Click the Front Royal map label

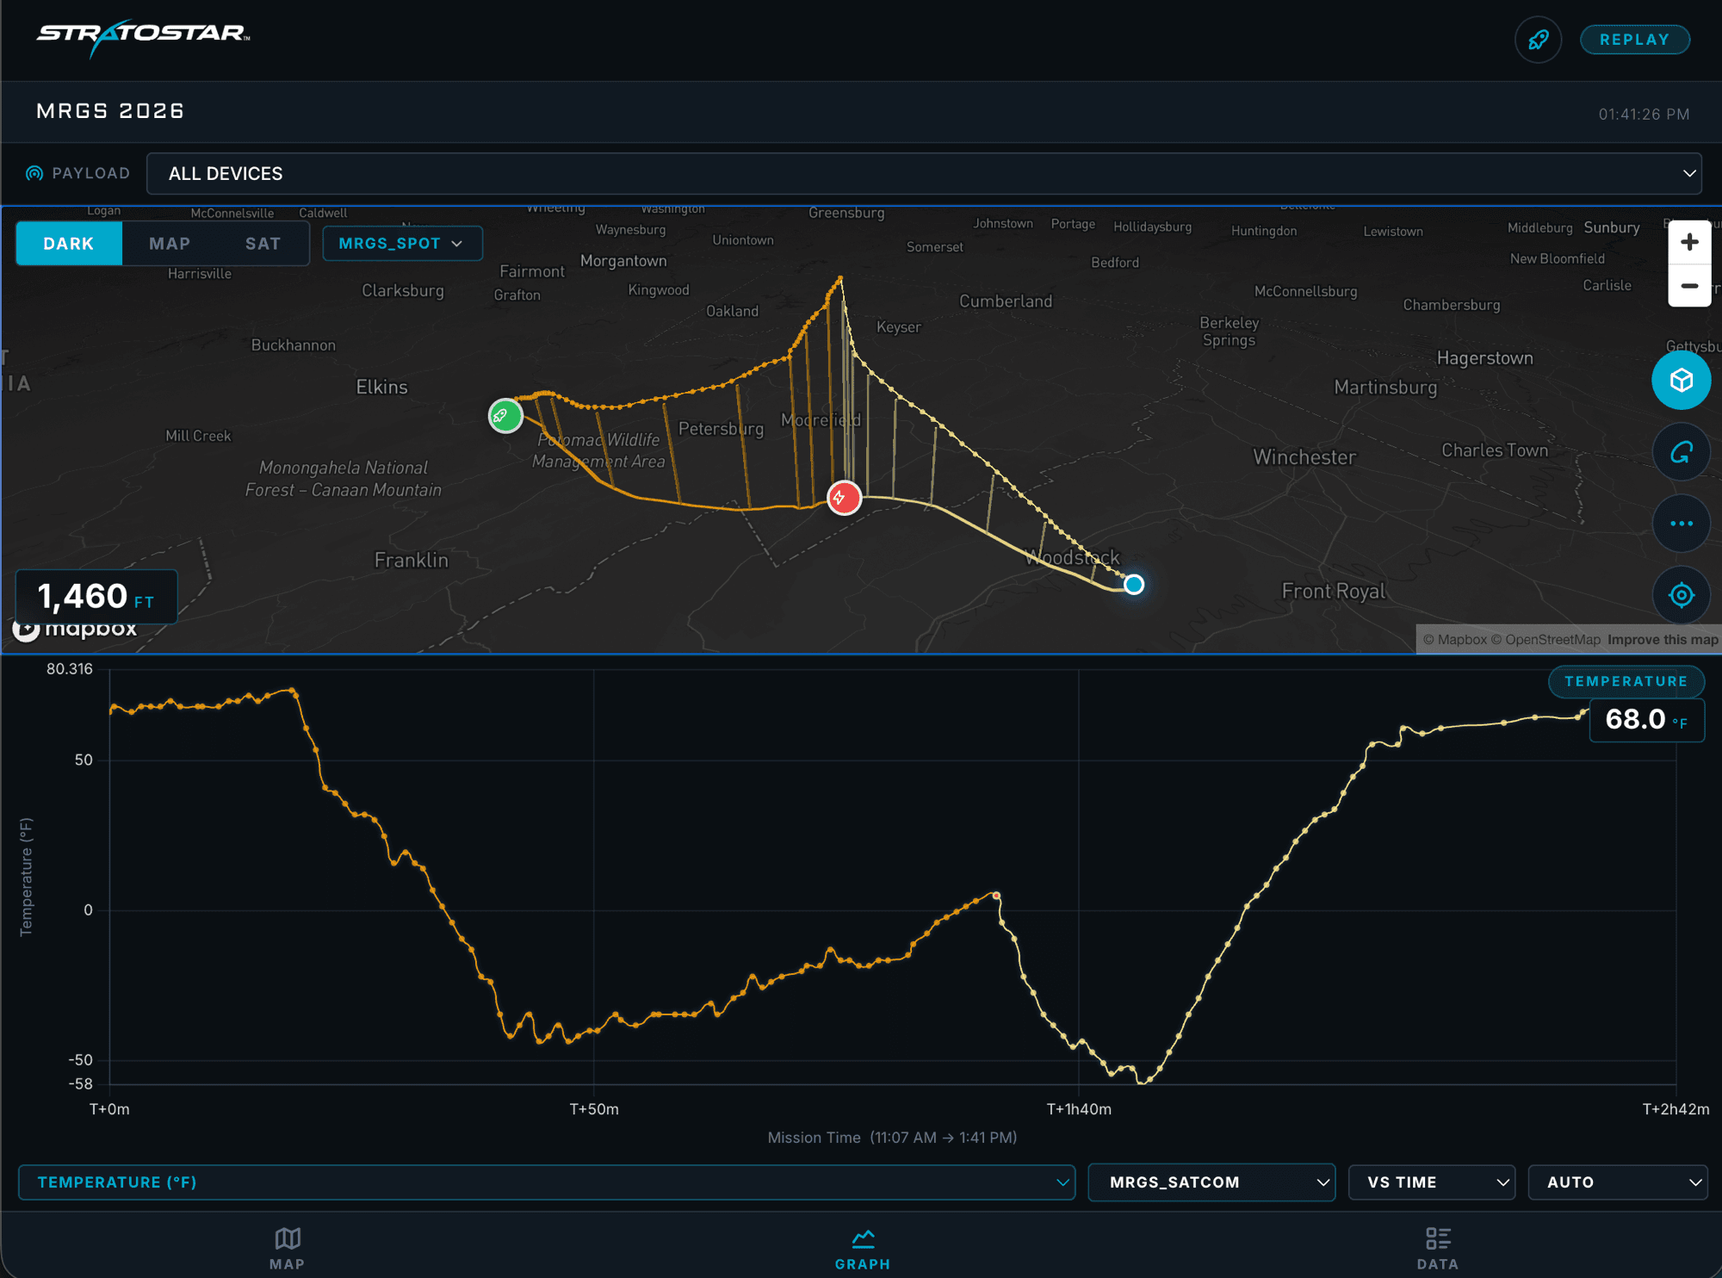(1334, 591)
